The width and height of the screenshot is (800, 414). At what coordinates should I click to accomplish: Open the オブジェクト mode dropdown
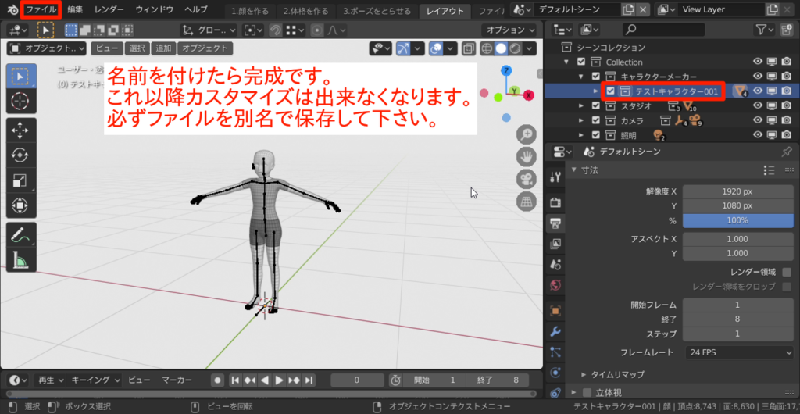pos(48,48)
